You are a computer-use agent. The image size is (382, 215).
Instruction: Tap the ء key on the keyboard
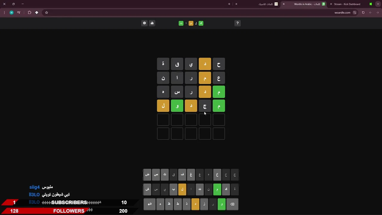pyautogui.click(x=160, y=204)
